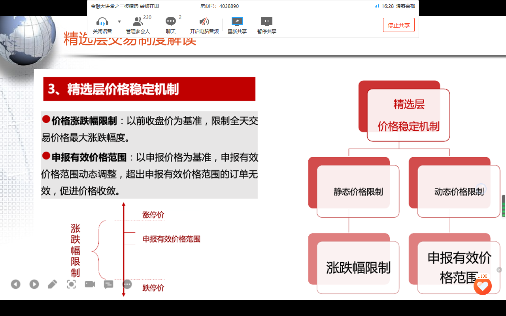Select the screen capture tool icon
Screen dimensions: 506x316
[x=71, y=284]
